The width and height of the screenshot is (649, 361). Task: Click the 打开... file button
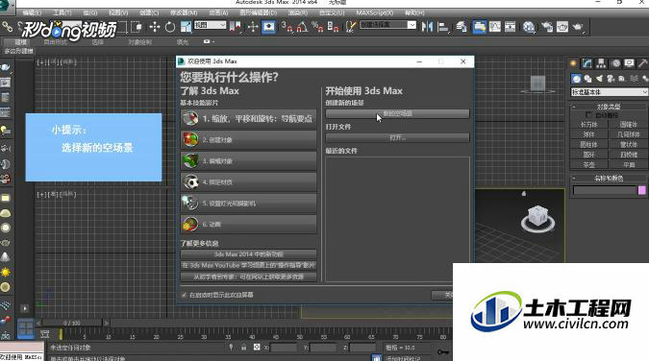click(397, 137)
